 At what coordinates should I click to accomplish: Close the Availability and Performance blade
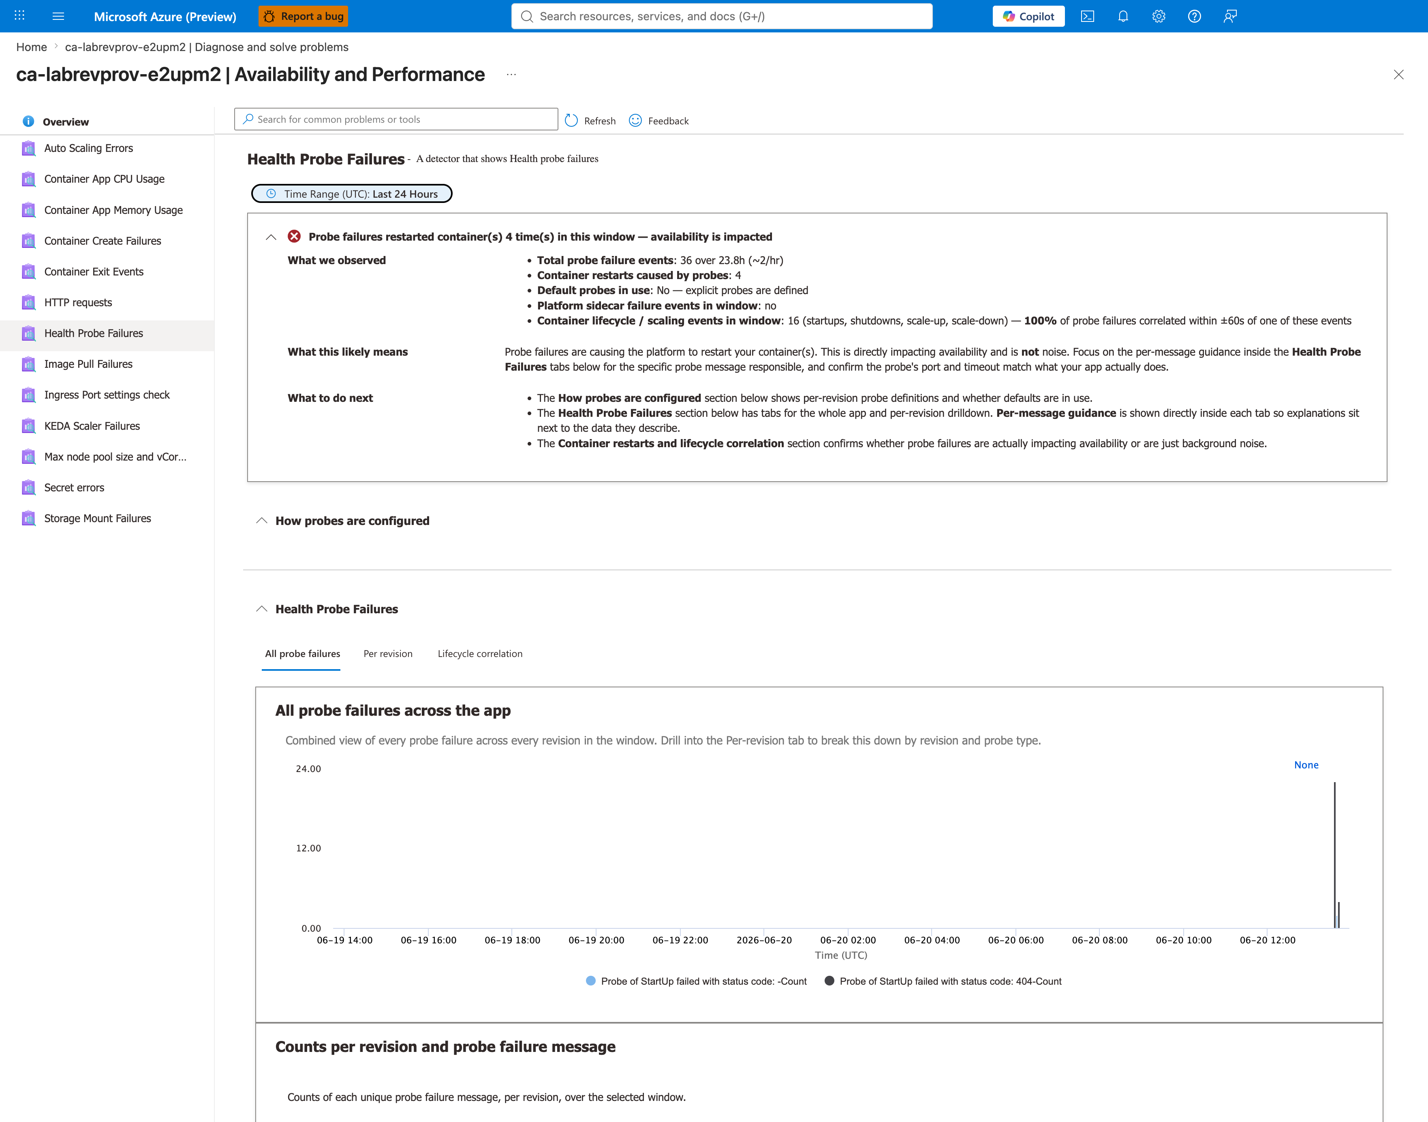1398,75
